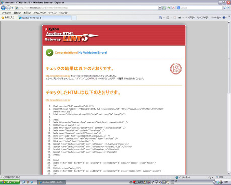
Task: Click the compatibility view icon beside address bar
Action: point(164,8)
